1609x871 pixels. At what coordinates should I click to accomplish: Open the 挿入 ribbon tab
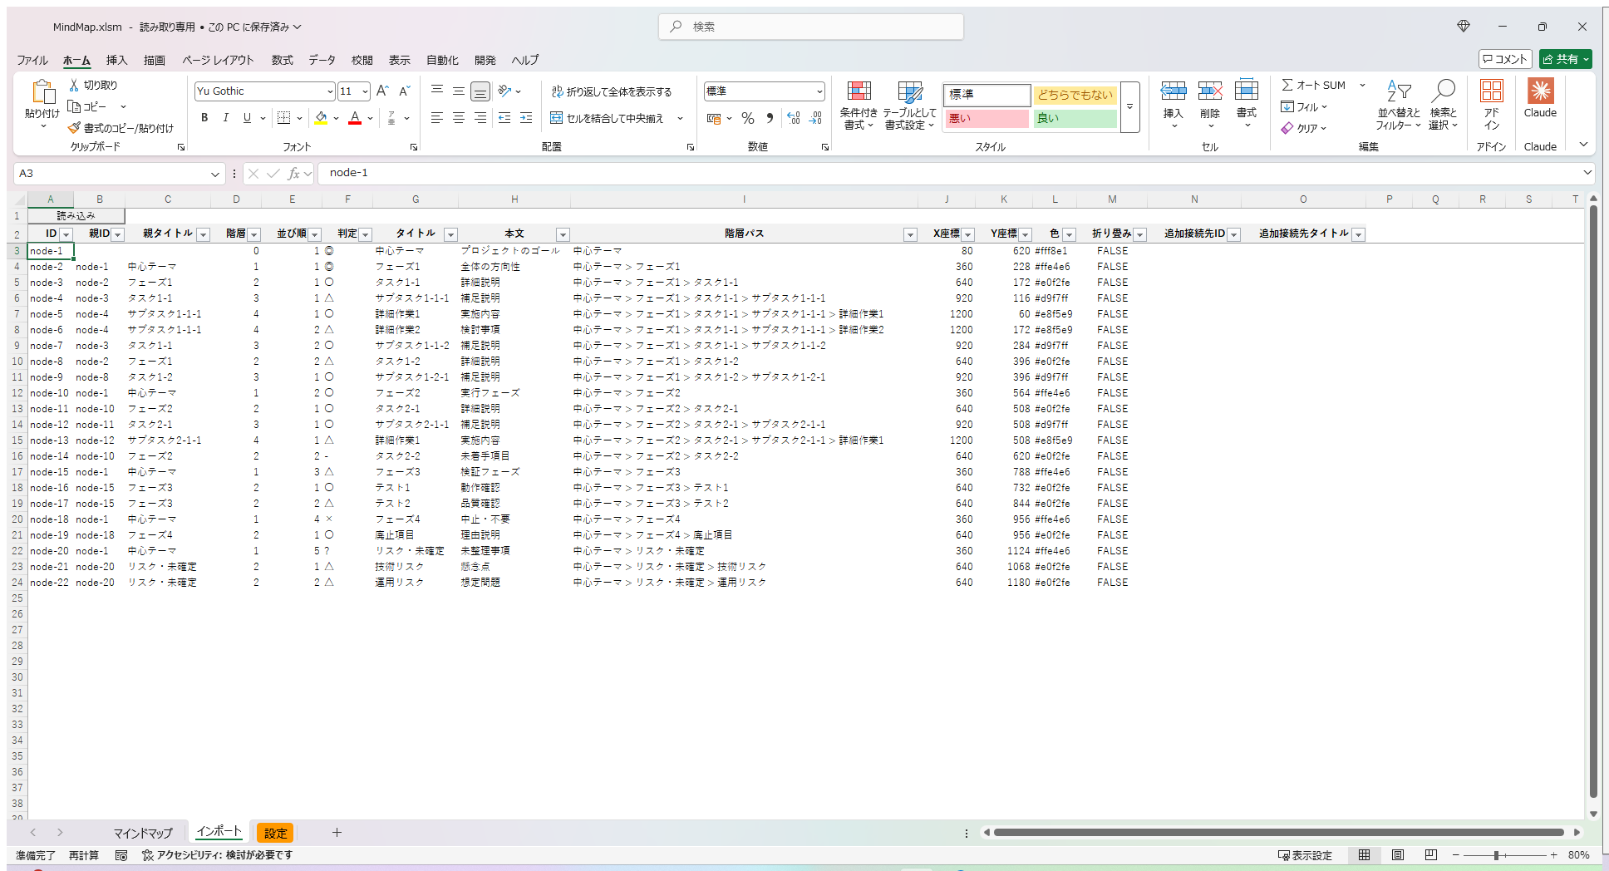point(117,60)
